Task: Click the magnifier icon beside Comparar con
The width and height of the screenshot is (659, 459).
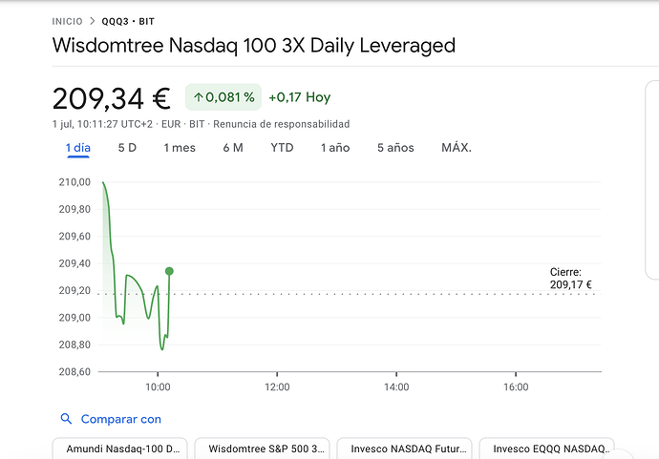Action: (66, 419)
